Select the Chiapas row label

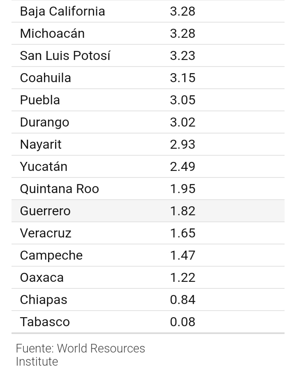coord(44,300)
